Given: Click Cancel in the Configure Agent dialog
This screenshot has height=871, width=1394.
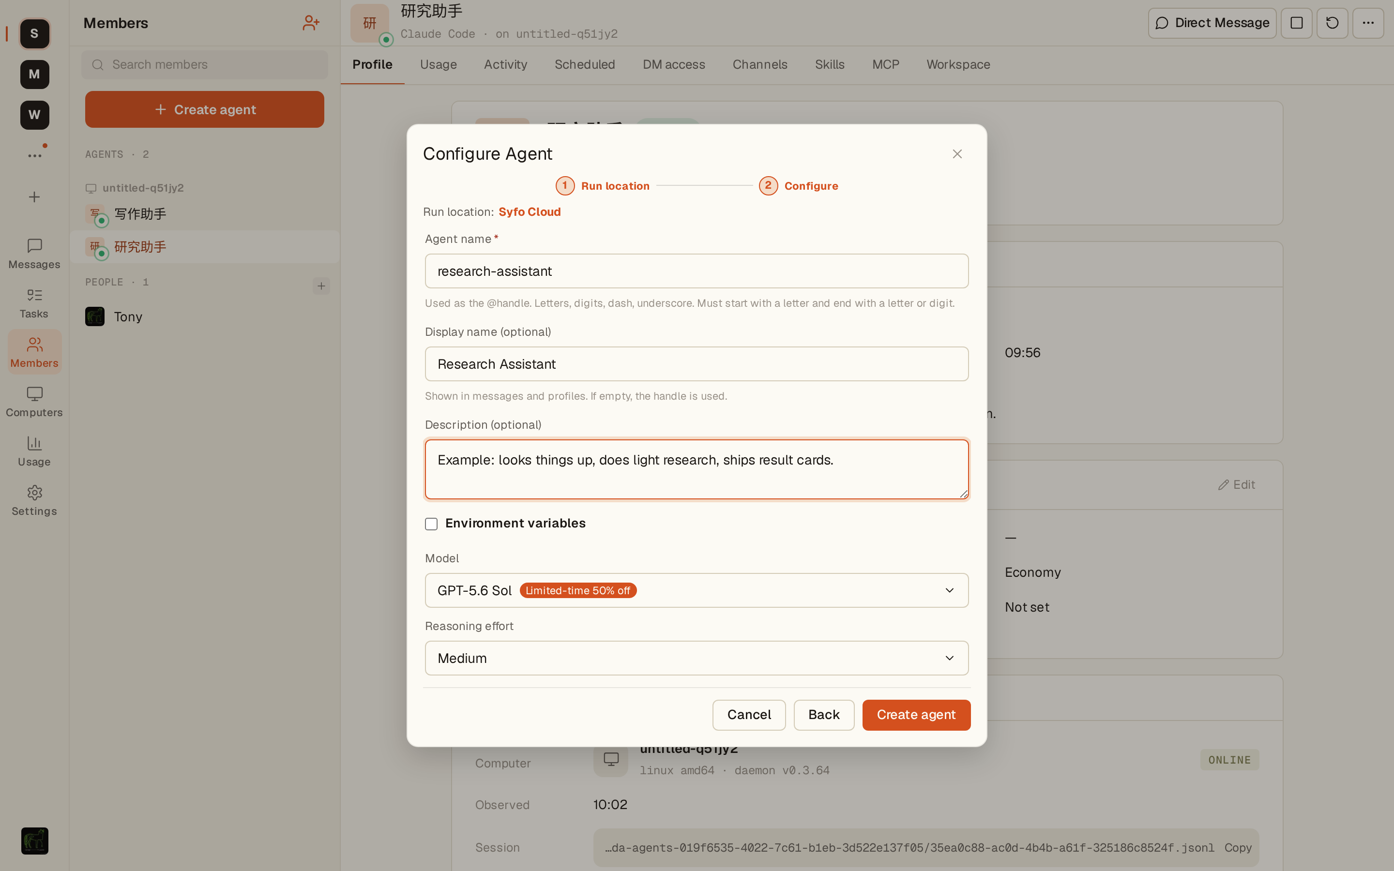Looking at the screenshot, I should coord(749,715).
